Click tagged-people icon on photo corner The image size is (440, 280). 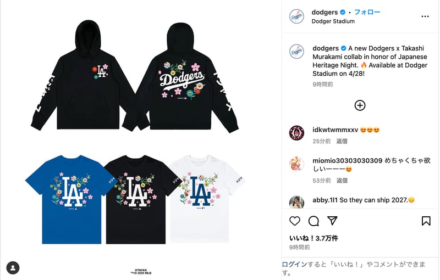(x=13, y=268)
